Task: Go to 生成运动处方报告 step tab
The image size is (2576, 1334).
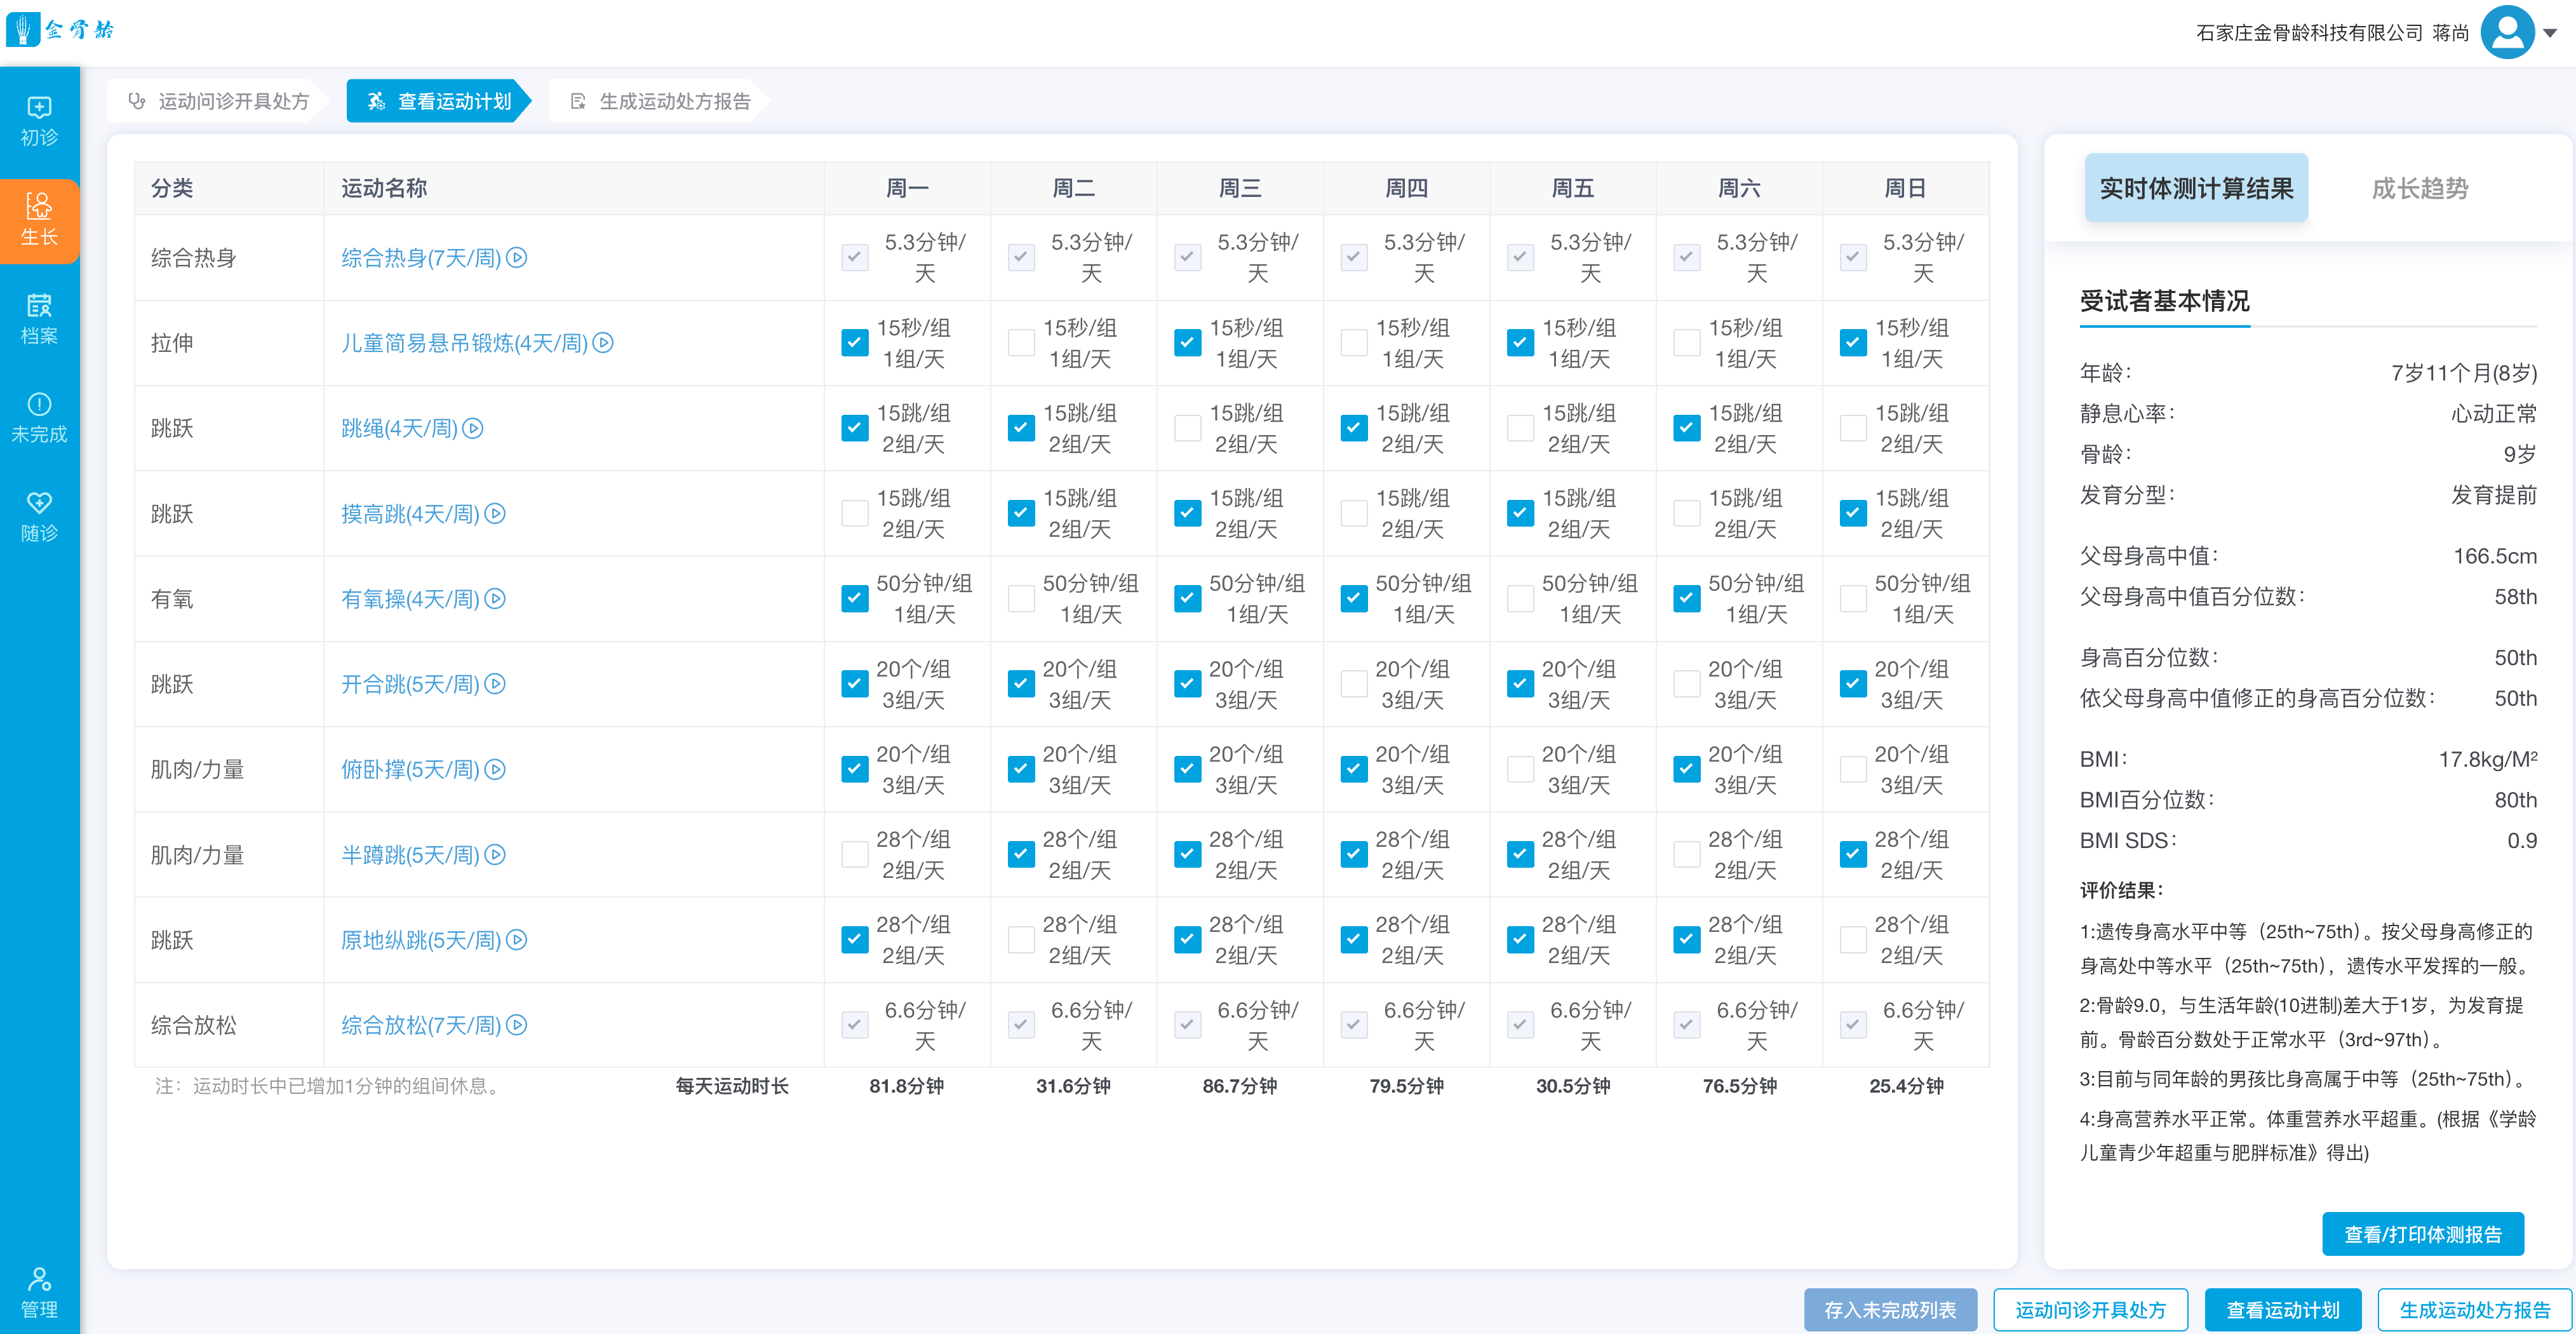Action: click(660, 101)
